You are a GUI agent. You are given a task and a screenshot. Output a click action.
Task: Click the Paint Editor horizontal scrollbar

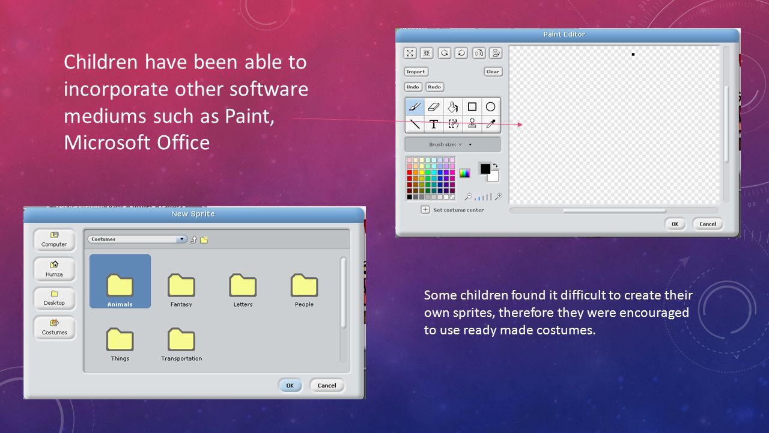tap(614, 210)
